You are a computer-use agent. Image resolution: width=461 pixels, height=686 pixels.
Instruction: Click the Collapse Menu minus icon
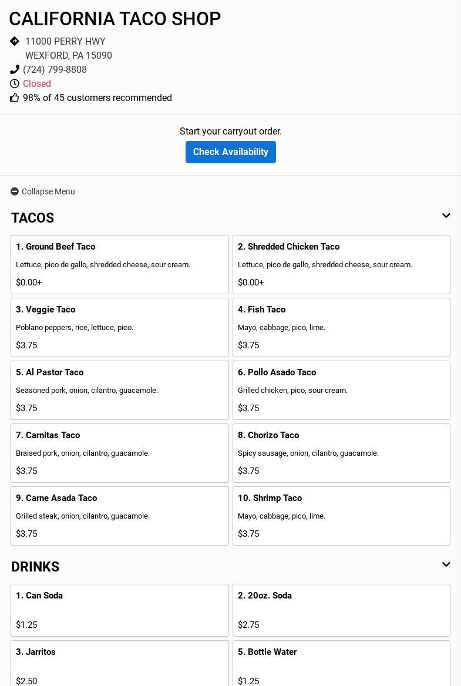pyautogui.click(x=15, y=191)
